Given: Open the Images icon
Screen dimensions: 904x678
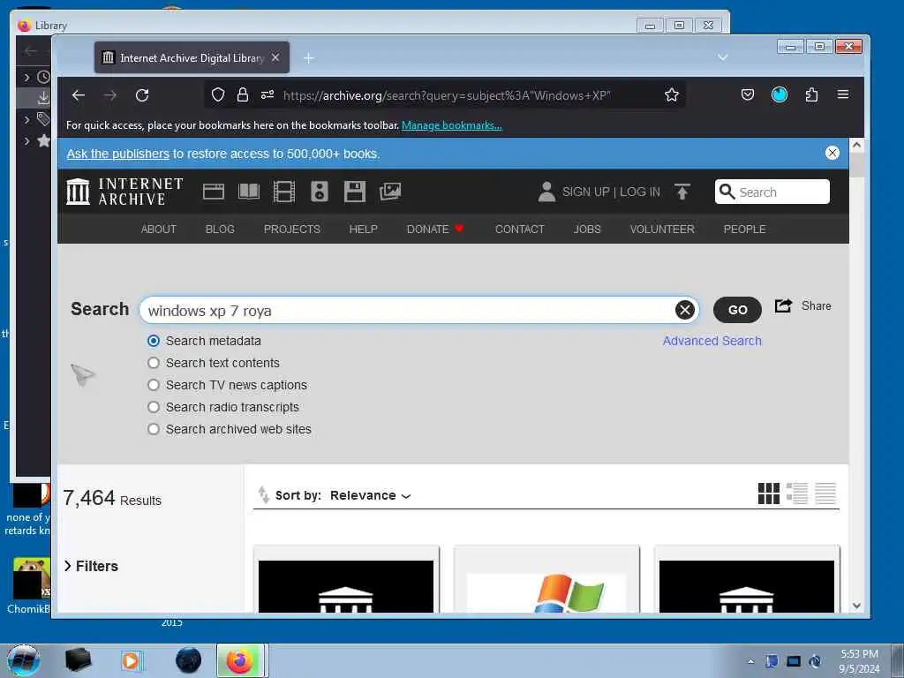Looking at the screenshot, I should coord(389,192).
